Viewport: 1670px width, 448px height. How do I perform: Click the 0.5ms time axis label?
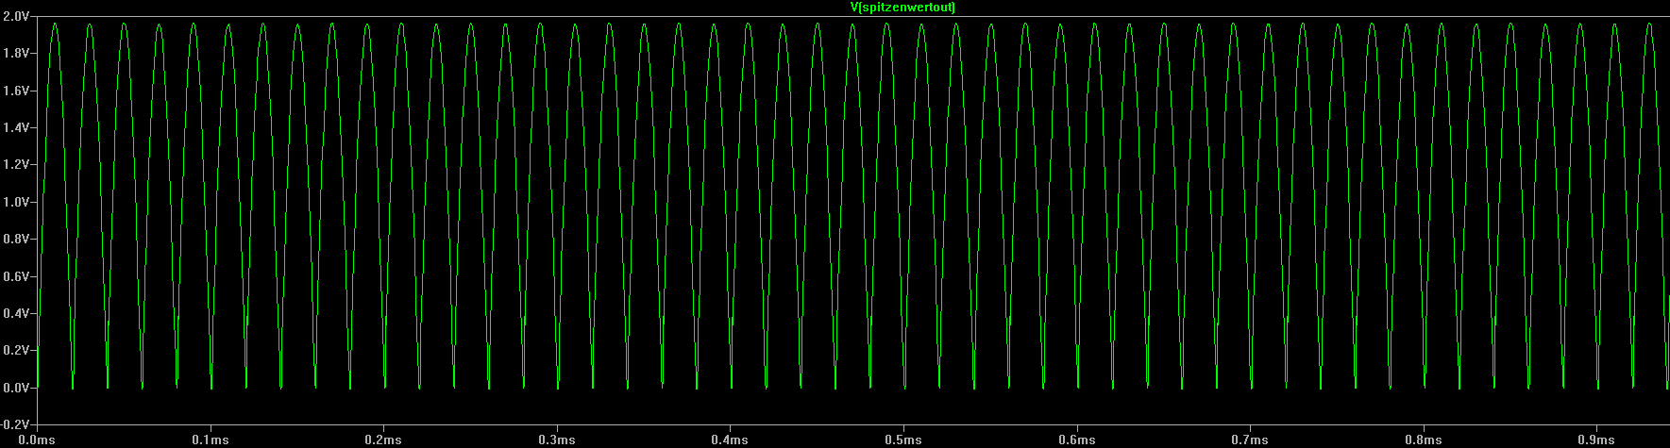pos(902,440)
